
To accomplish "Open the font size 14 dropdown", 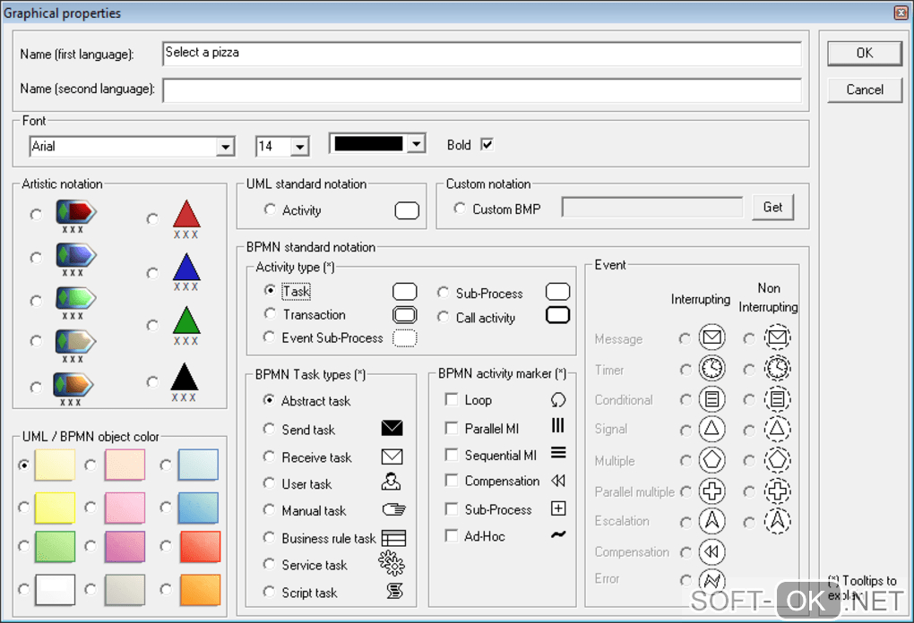I will click(299, 147).
